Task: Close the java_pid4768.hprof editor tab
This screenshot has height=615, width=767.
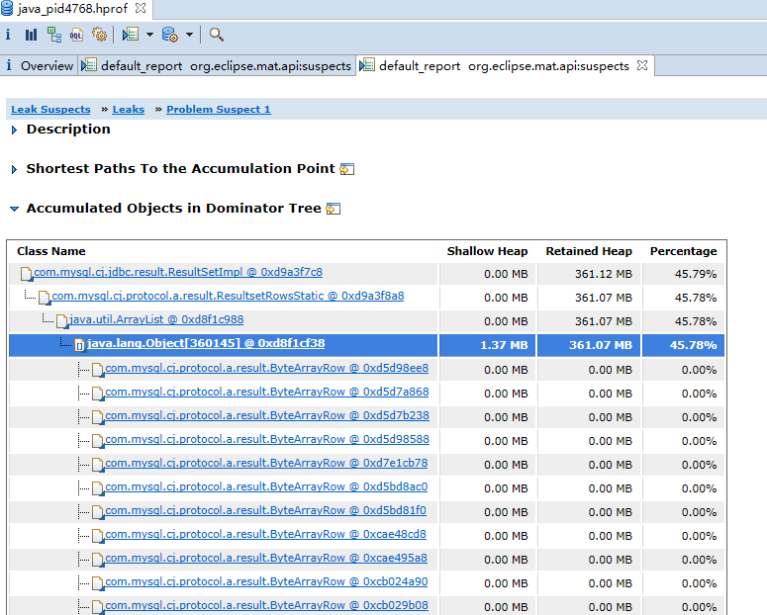Action: point(141,8)
